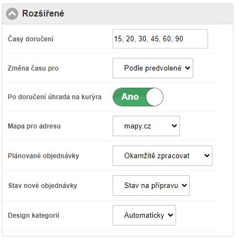Click the Rozšířené panel header title
This screenshot has height=242, width=239.
click(43, 13)
